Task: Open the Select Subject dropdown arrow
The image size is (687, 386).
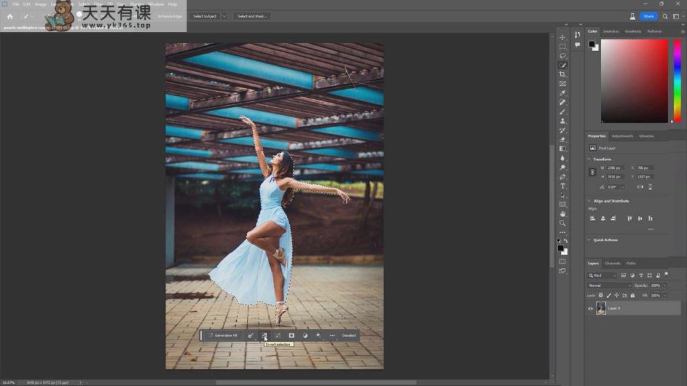Action: coord(224,16)
